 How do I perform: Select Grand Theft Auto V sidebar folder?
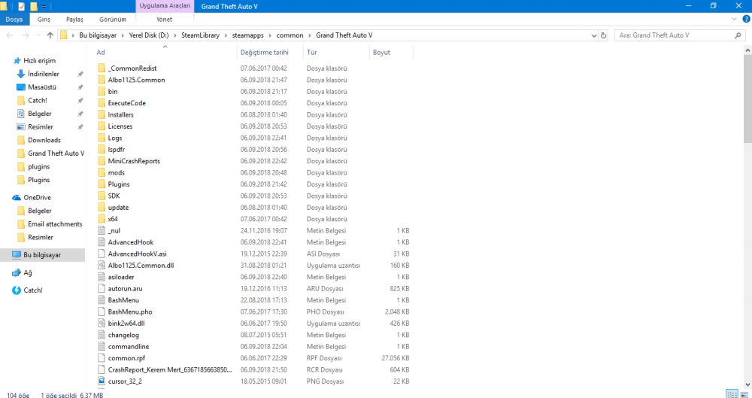(50, 153)
